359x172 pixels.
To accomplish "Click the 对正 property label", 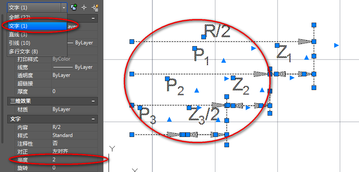I will point(22,152).
